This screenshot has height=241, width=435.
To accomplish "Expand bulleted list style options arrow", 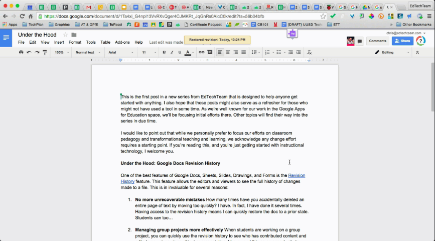I will click(284, 52).
